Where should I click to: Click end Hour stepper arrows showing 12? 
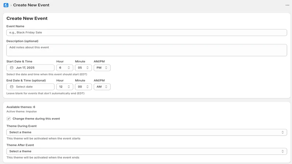coord(69,87)
